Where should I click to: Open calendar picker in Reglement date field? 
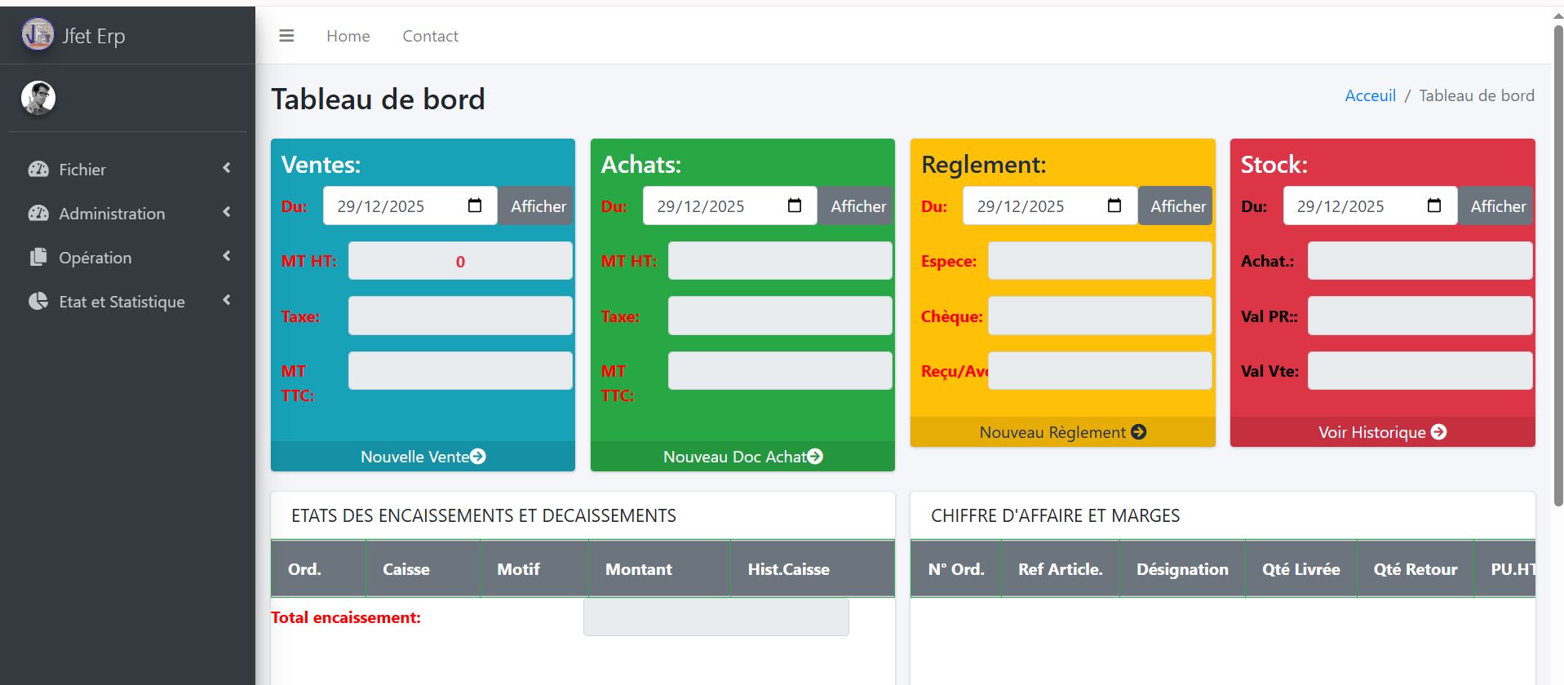coord(1114,205)
